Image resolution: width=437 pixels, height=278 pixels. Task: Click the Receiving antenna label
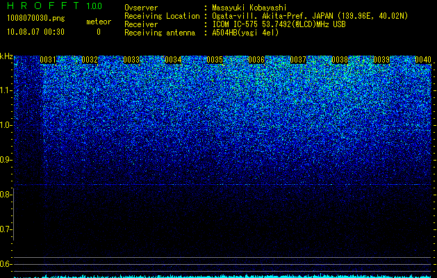[160, 33]
